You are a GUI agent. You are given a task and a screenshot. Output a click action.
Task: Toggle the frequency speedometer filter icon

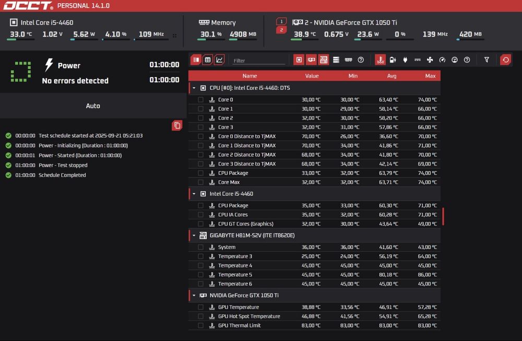(x=442, y=60)
